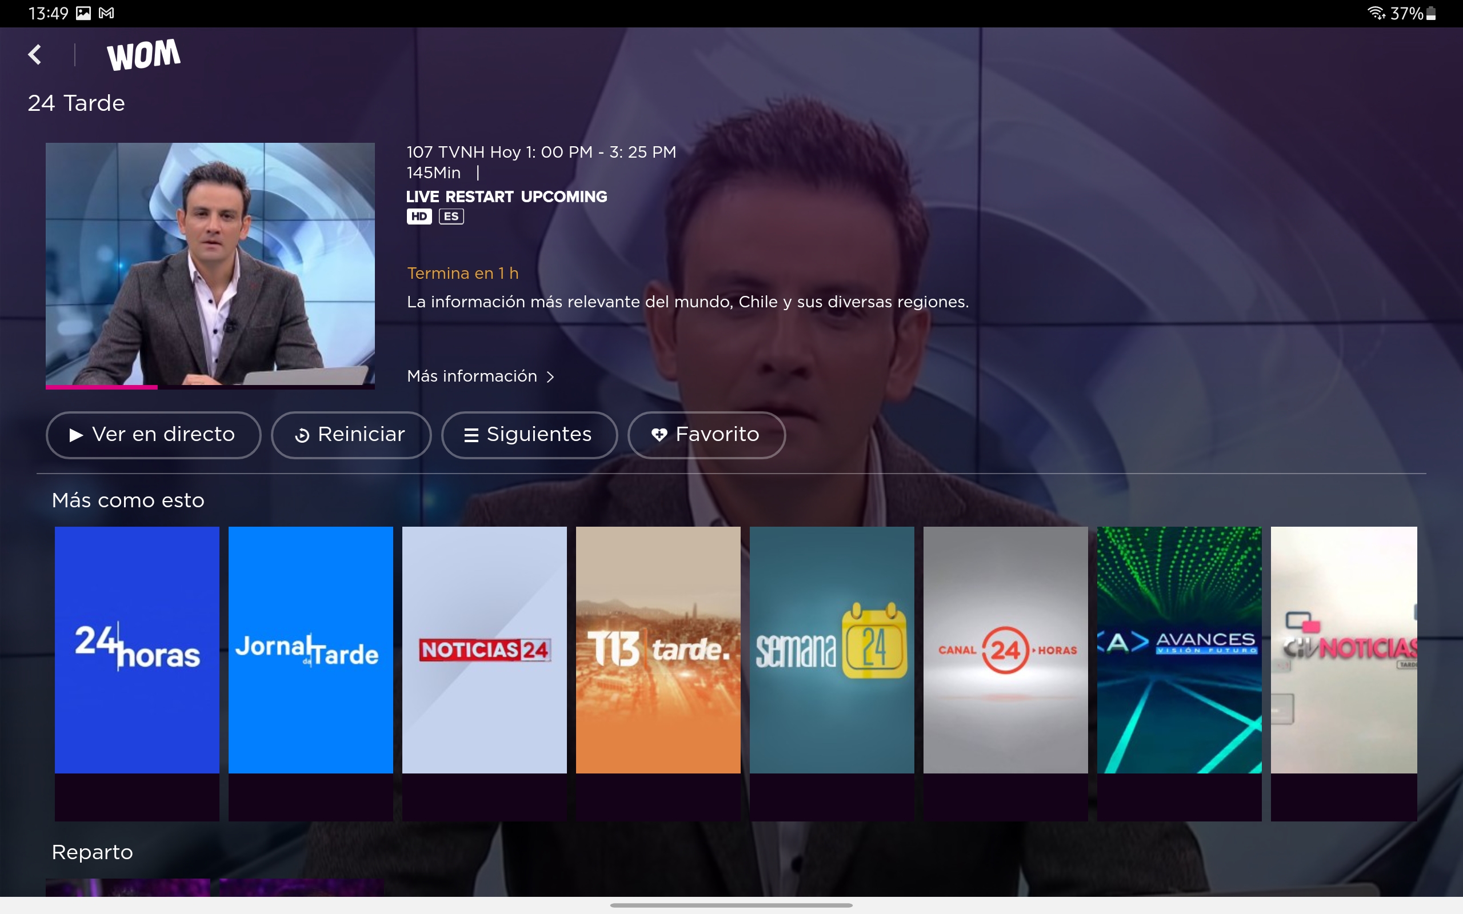
Task: Click the program progress bar under thumbnail
Action: tap(210, 387)
